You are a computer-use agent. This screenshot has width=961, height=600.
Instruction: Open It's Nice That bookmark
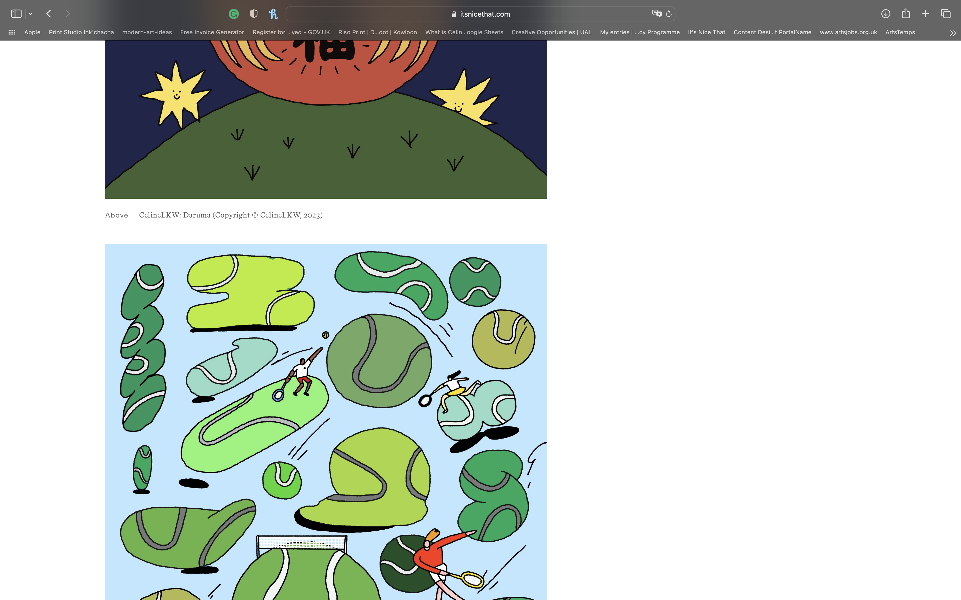706,32
